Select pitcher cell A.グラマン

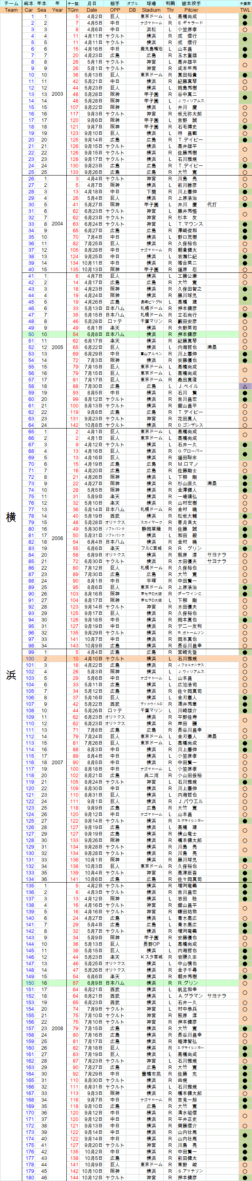click(191, 996)
